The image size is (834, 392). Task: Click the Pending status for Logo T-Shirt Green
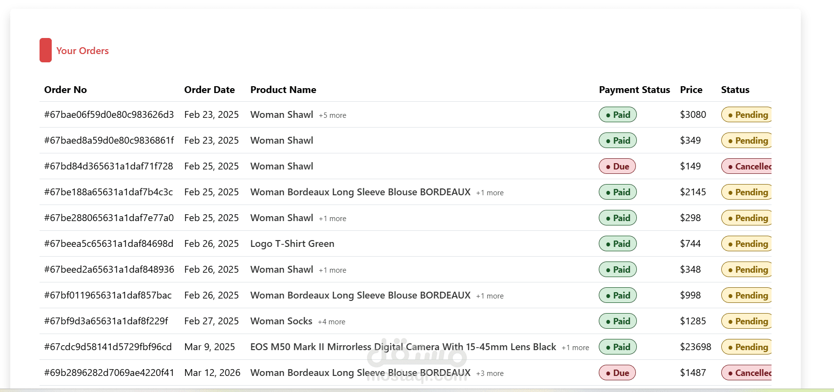[x=747, y=243]
